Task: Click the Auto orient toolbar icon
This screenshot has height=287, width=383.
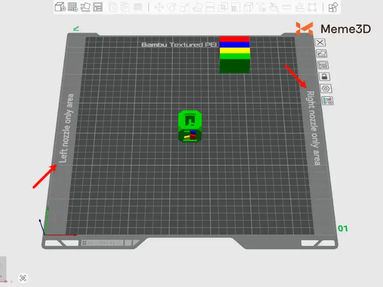Action: pos(85,7)
